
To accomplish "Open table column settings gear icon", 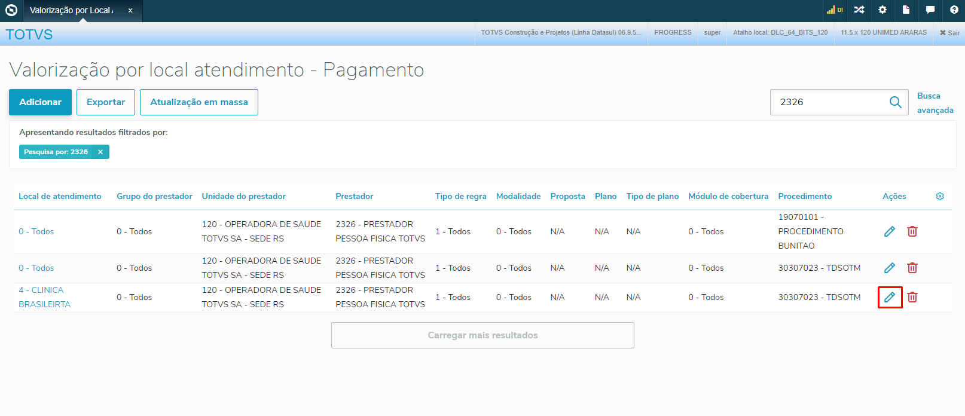I will [940, 197].
